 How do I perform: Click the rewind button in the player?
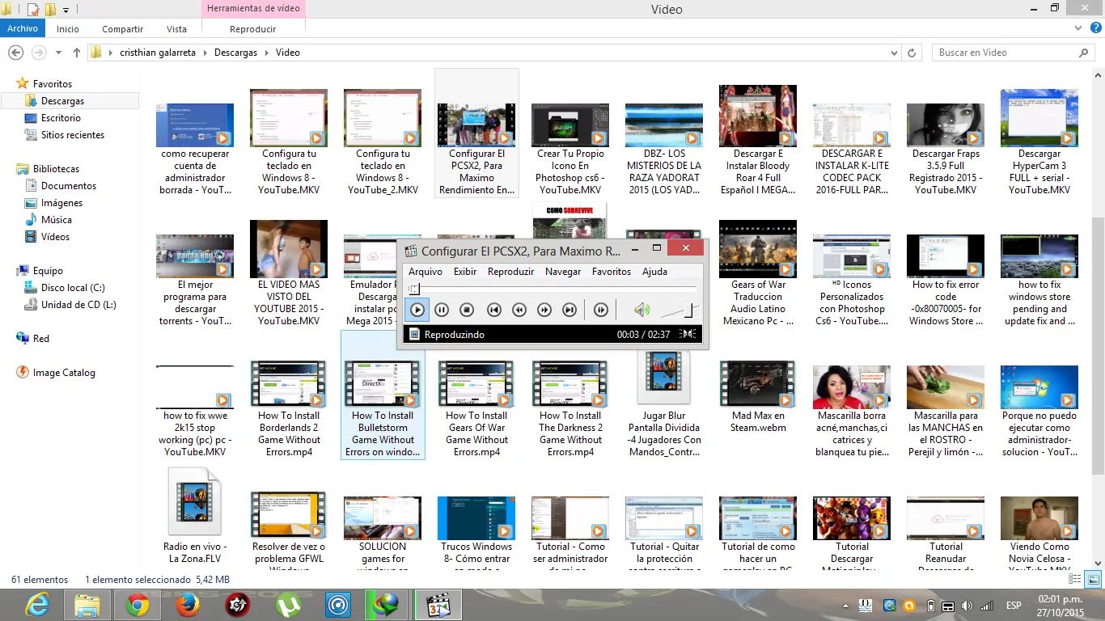coord(519,310)
